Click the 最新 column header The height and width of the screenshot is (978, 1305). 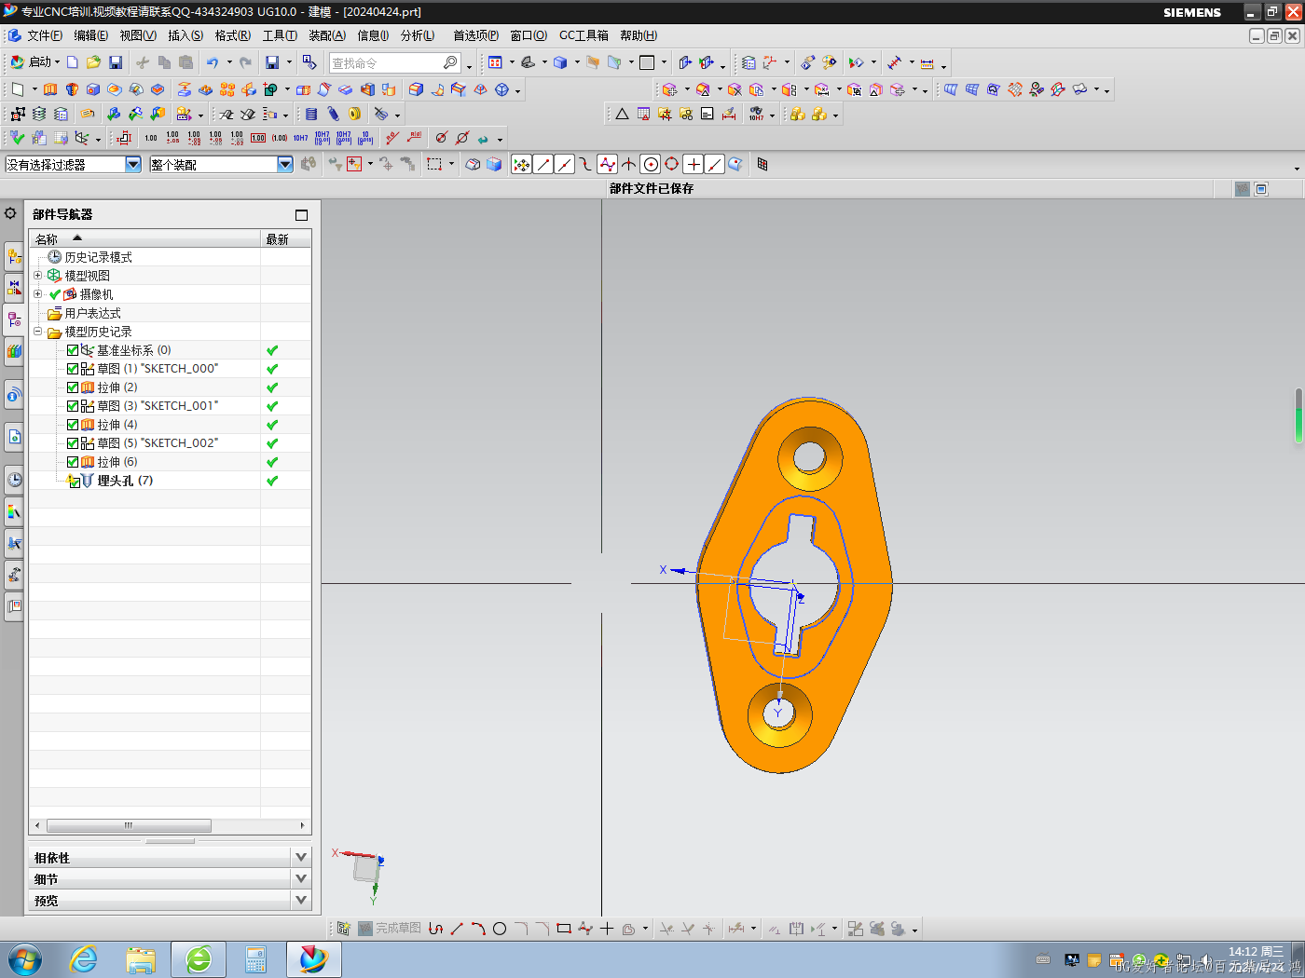[285, 239]
